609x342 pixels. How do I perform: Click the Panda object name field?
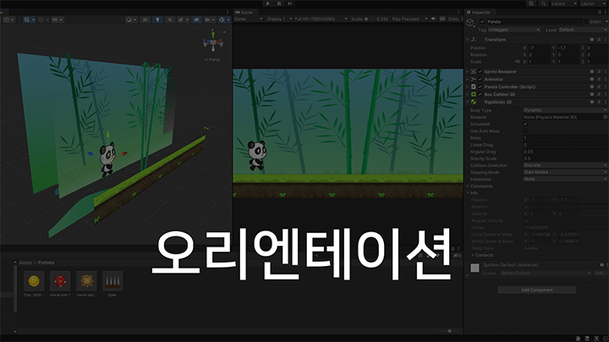coord(535,22)
